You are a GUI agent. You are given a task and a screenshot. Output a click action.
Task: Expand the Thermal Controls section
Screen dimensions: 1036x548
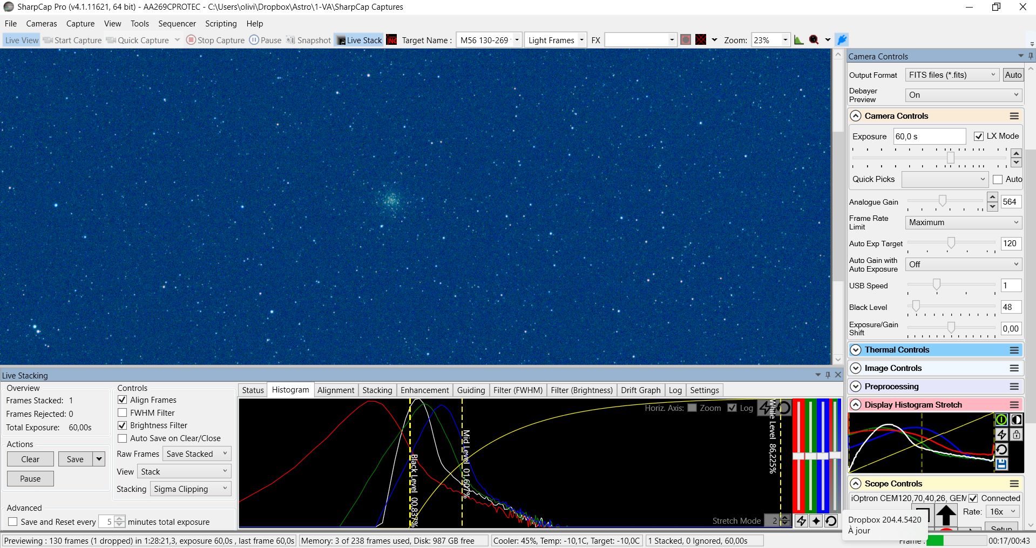pos(856,350)
